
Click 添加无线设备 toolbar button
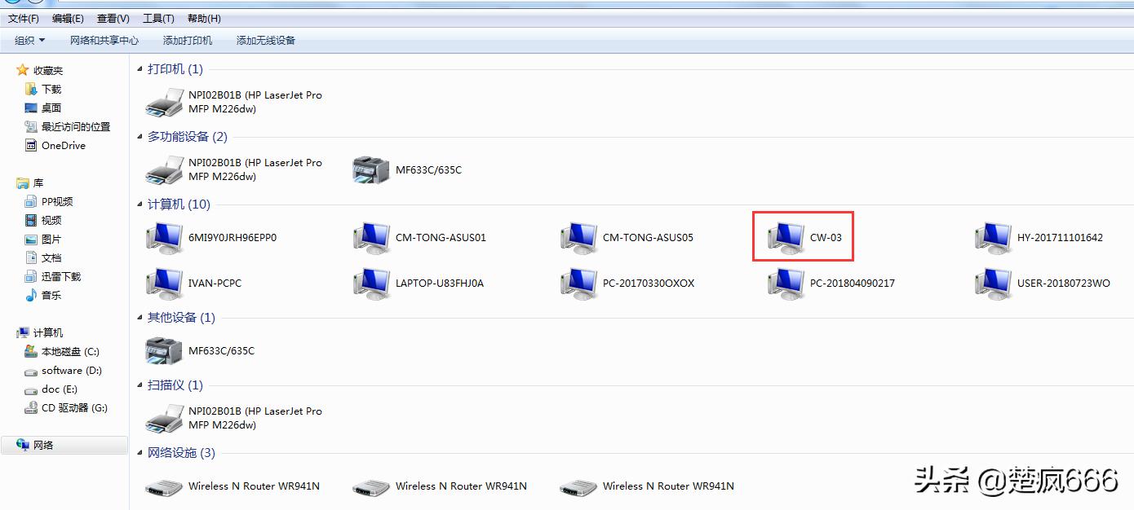(266, 40)
